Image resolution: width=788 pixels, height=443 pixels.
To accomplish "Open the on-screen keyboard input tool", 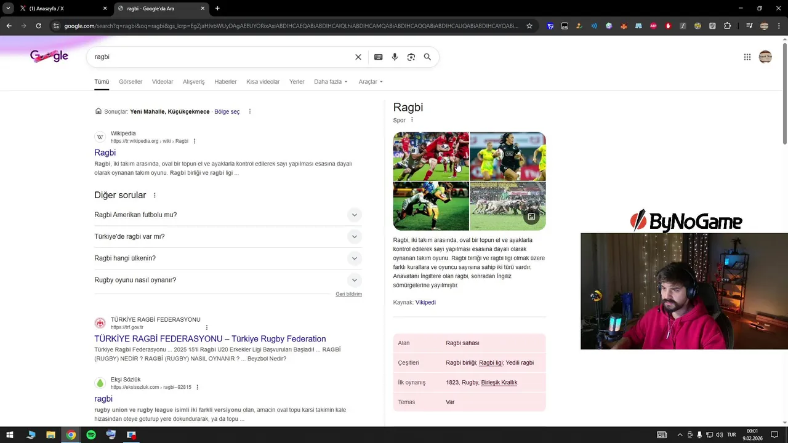I will (x=378, y=57).
